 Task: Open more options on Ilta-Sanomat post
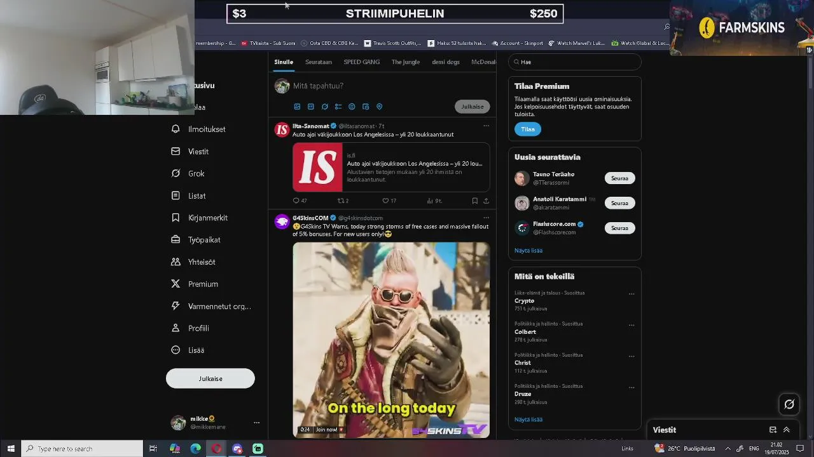pos(486,126)
